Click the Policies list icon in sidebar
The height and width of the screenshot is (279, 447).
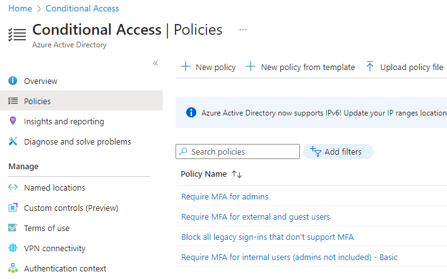click(x=13, y=101)
